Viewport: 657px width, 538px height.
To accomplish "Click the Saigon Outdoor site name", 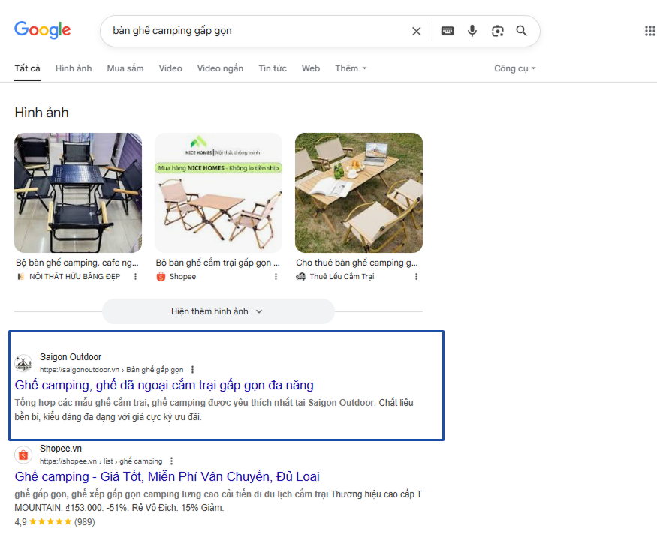I will pos(71,357).
